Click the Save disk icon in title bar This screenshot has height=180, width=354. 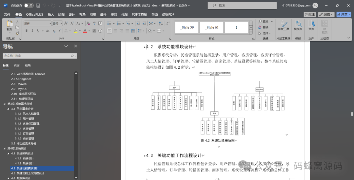click(x=38, y=6)
